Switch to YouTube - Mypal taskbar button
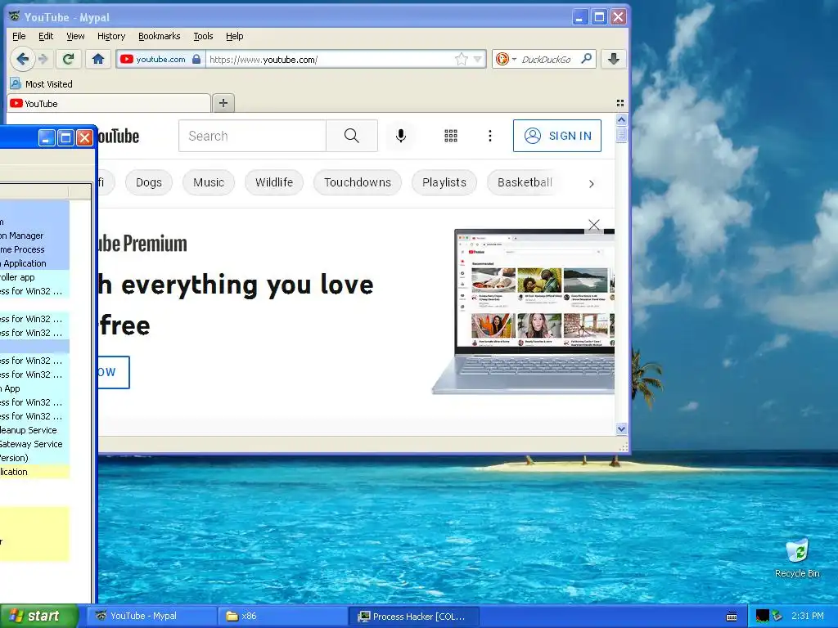This screenshot has width=838, height=628. 151,616
